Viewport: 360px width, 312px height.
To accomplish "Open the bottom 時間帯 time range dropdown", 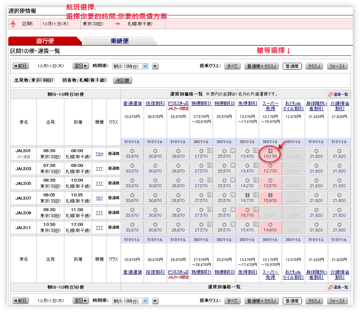I will (130, 301).
